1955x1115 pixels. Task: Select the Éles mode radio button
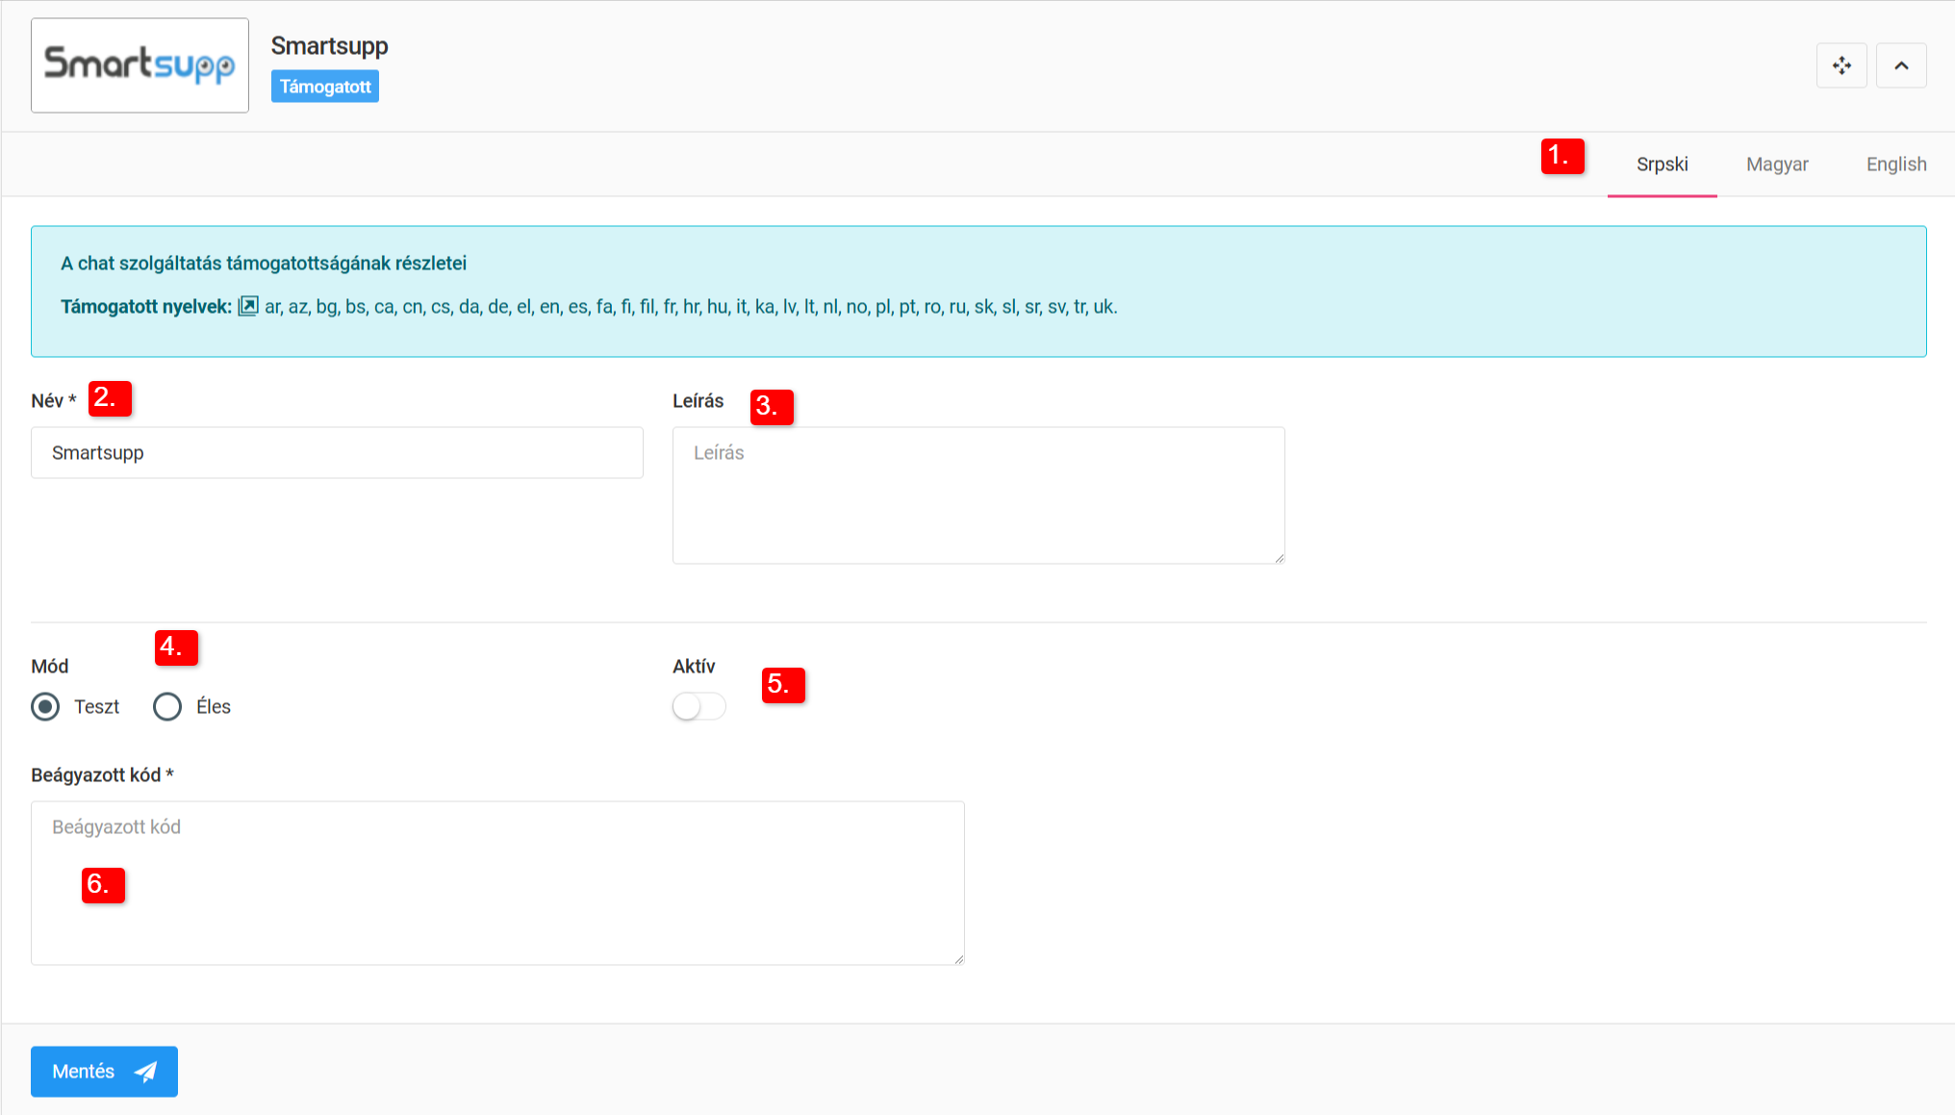(167, 707)
